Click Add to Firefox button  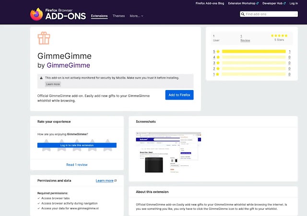[179, 95]
